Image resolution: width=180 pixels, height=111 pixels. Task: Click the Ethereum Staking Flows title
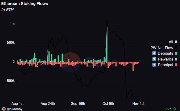coord(24,4)
